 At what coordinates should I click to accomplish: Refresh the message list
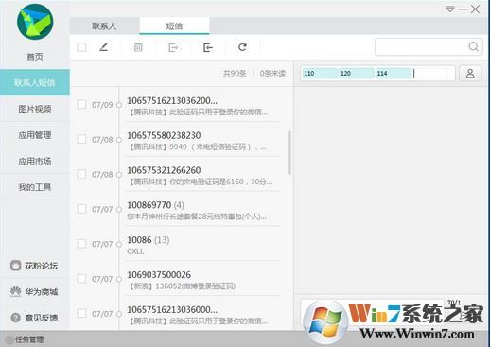coord(242,47)
